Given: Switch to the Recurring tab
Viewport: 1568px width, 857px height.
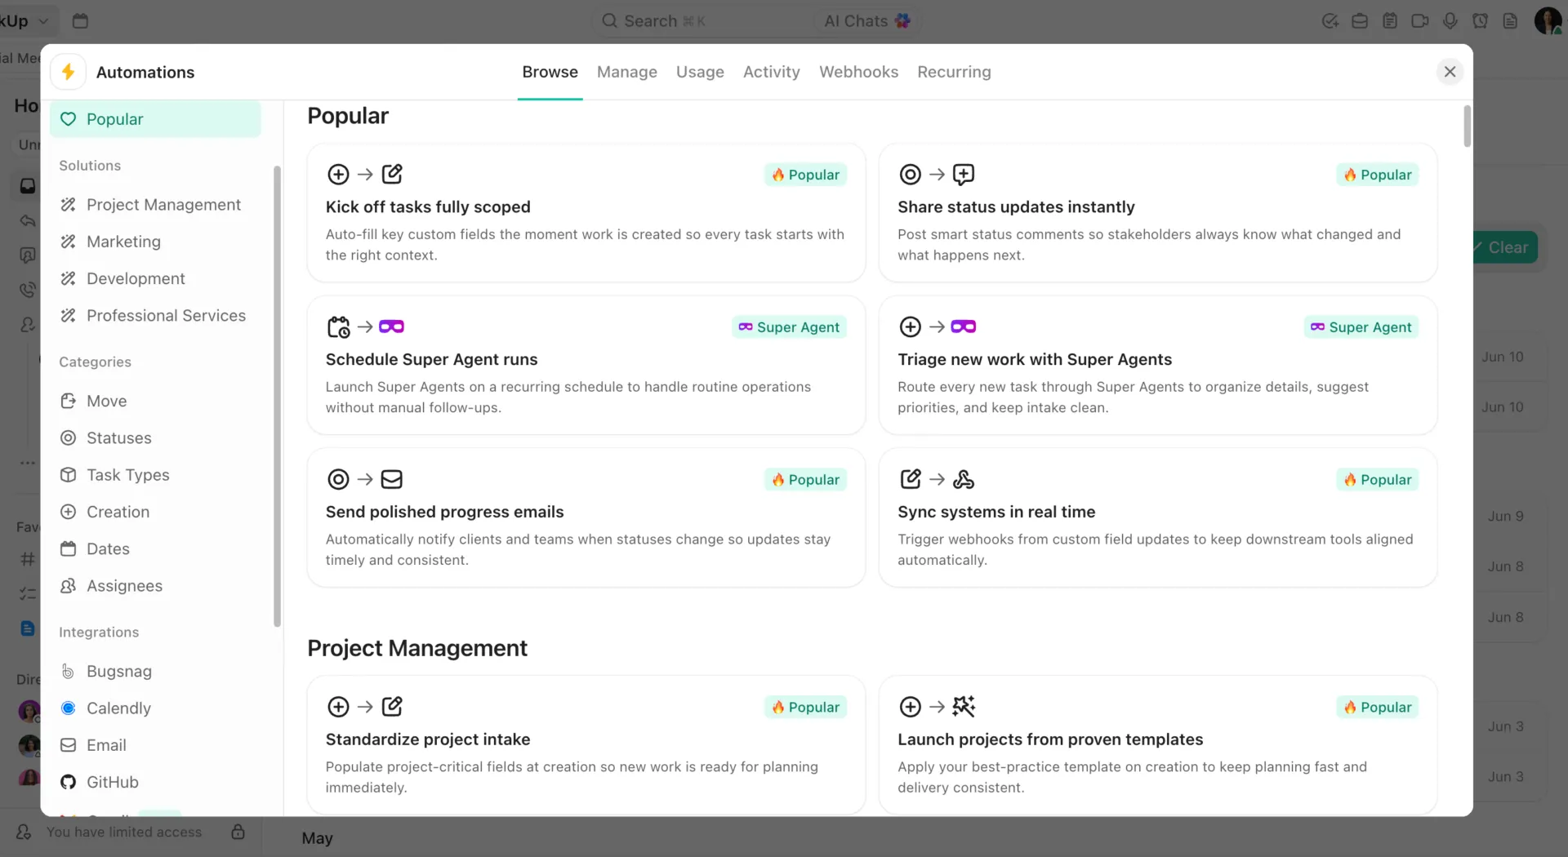Looking at the screenshot, I should pyautogui.click(x=954, y=72).
